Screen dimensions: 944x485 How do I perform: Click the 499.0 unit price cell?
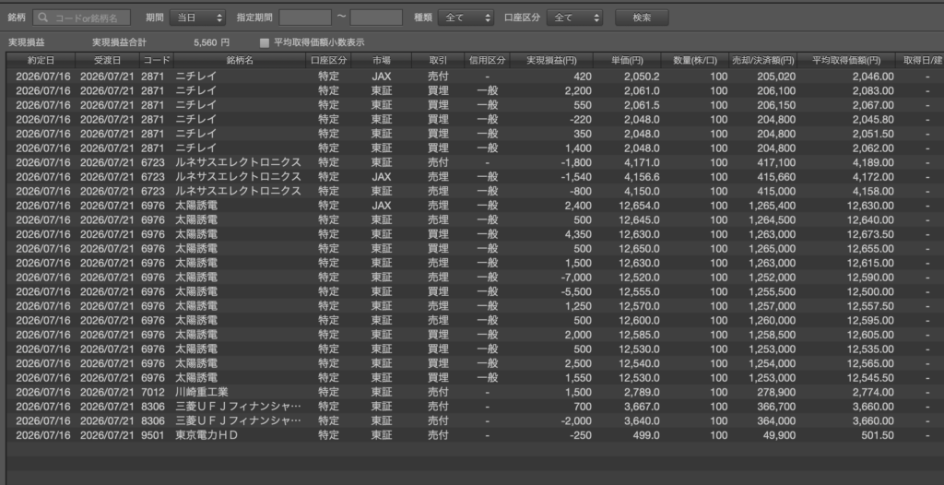(x=646, y=435)
